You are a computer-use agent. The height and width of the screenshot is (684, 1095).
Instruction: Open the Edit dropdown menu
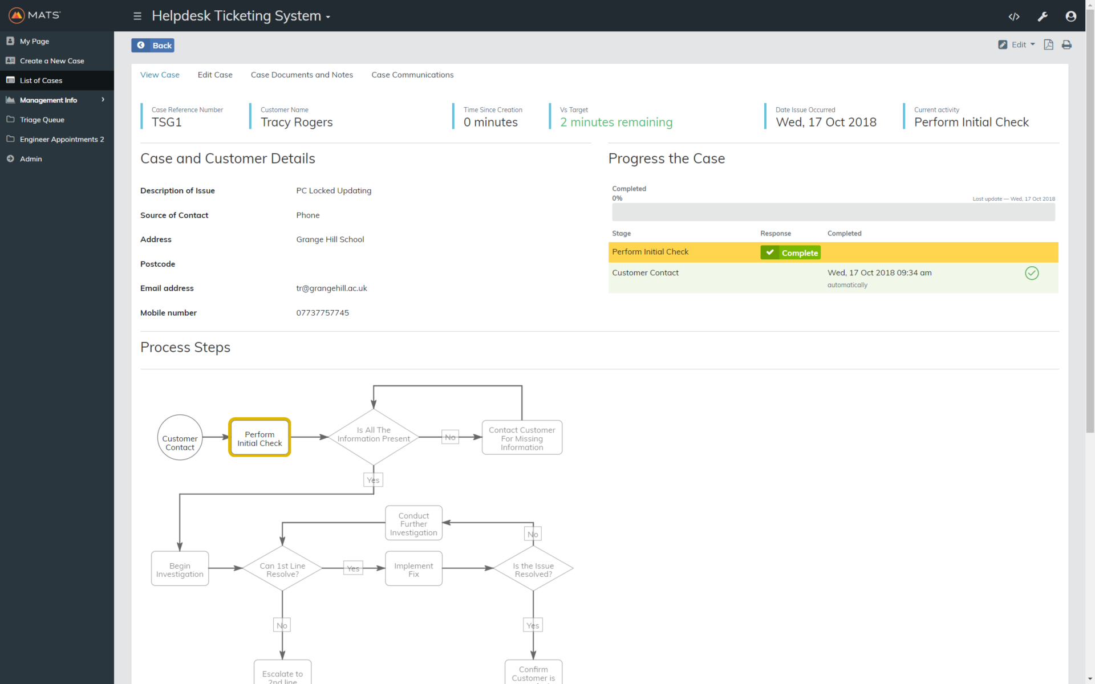pyautogui.click(x=1017, y=44)
